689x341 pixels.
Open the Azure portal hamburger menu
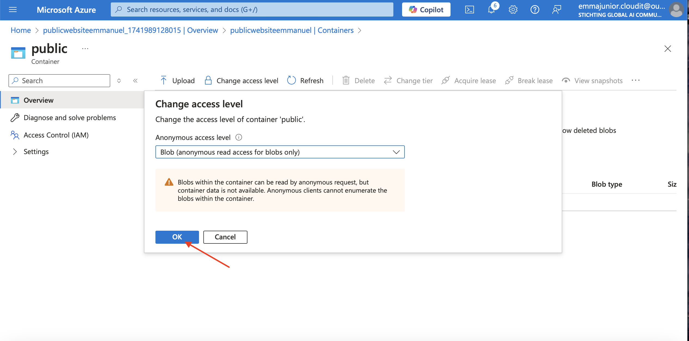13,10
